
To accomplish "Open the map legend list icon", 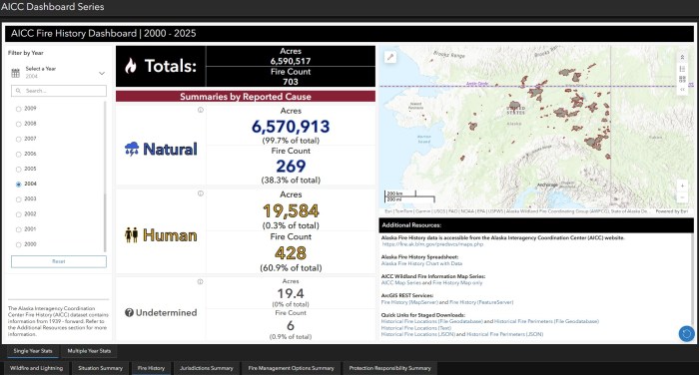I will [x=682, y=69].
